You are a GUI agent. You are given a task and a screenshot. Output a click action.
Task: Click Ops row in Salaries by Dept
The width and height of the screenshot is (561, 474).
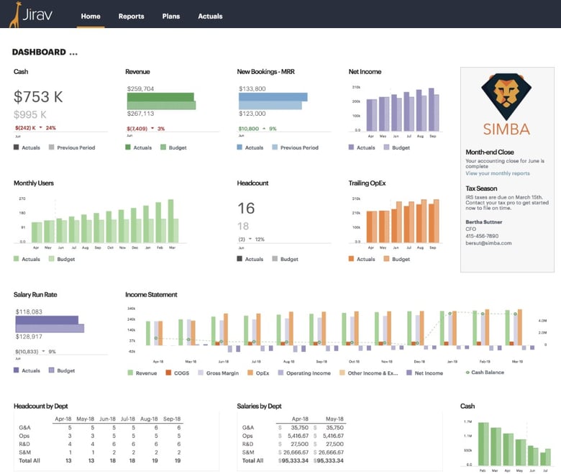(x=293, y=436)
